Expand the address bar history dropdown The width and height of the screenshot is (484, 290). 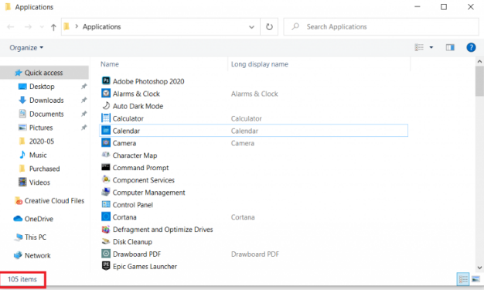(251, 27)
